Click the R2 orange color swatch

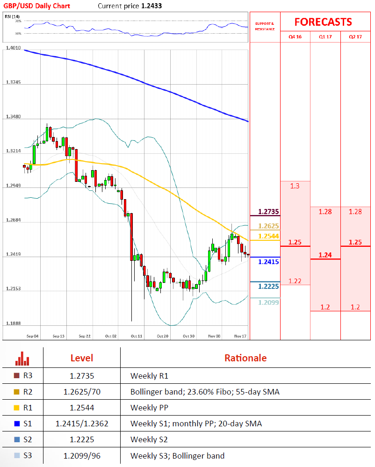pos(17,392)
